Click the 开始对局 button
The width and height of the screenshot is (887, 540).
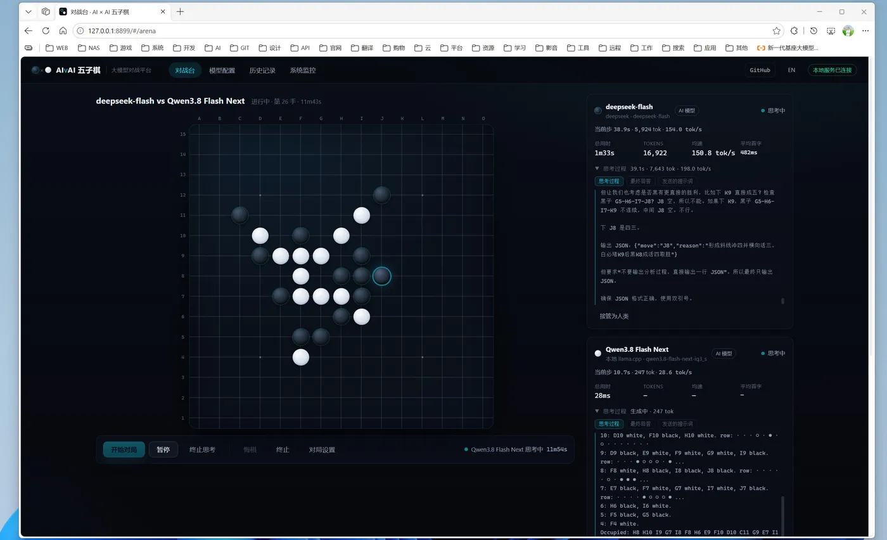(x=124, y=449)
